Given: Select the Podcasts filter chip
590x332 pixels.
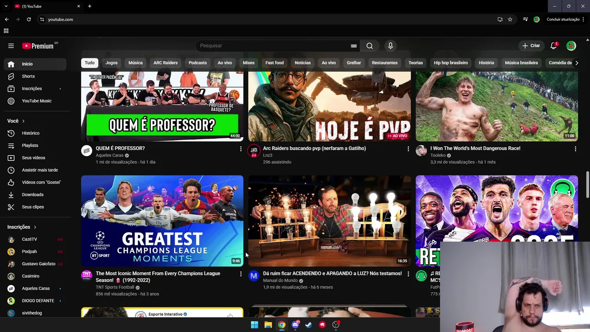Looking at the screenshot, I should 198,63.
